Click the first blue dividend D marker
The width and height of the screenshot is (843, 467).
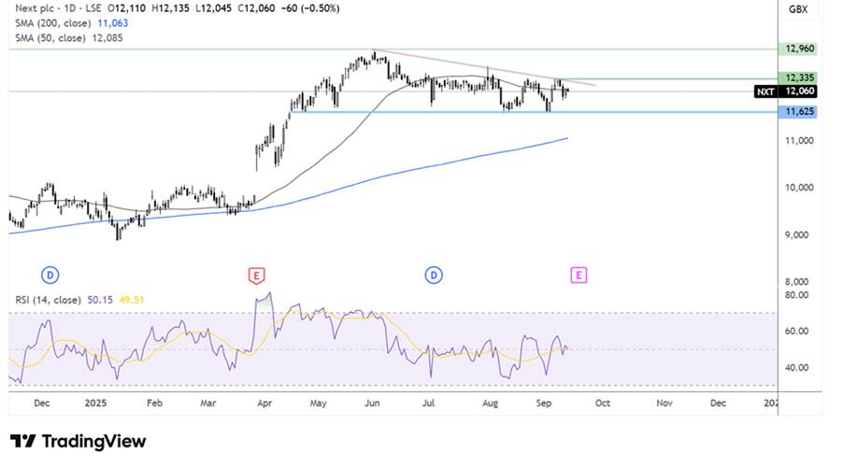point(50,276)
